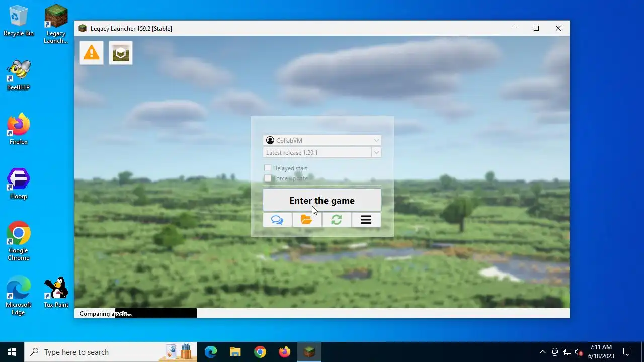
Task: Open the chat support speech-bubble button
Action: pos(277,220)
